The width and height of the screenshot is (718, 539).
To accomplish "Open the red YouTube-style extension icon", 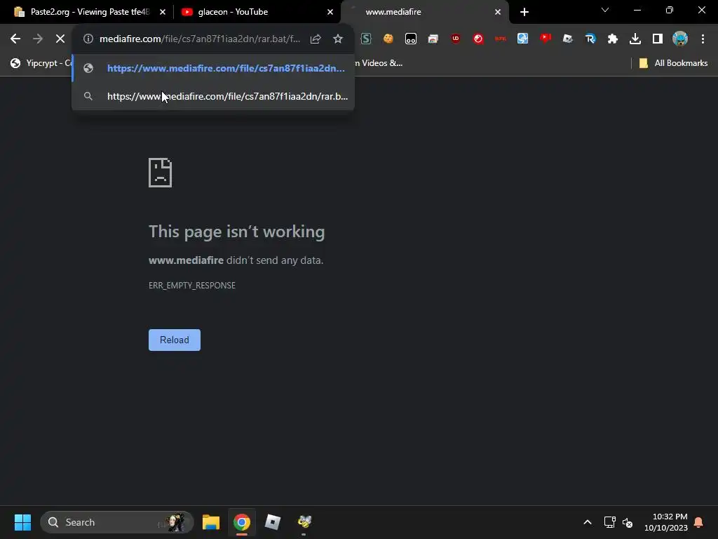I will click(x=546, y=39).
